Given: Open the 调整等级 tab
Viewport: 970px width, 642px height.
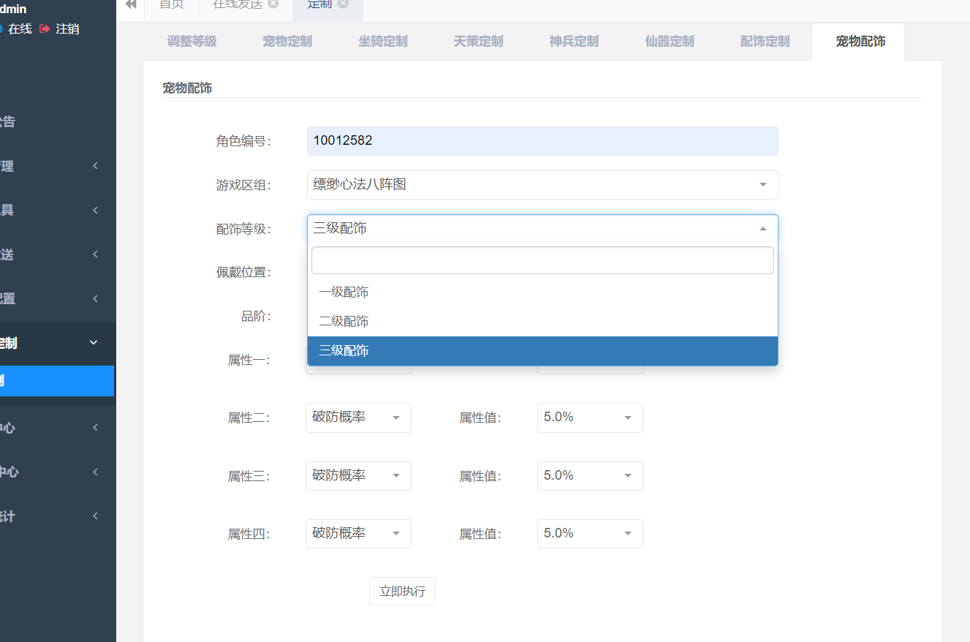Looking at the screenshot, I should click(x=192, y=42).
